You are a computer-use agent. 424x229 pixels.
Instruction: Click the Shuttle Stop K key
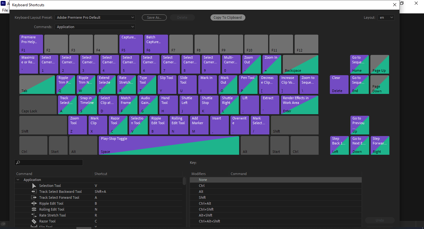(x=209, y=105)
